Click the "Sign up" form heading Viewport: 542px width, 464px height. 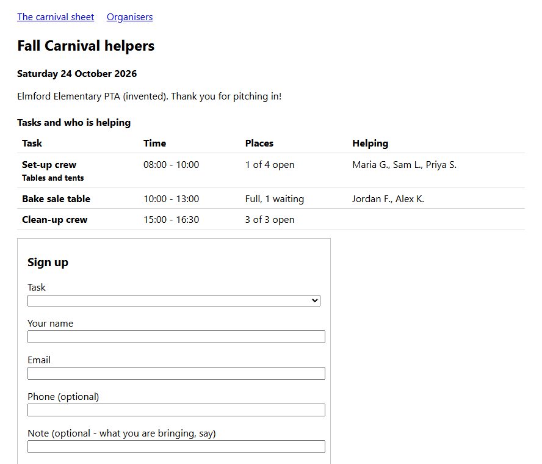tap(48, 263)
